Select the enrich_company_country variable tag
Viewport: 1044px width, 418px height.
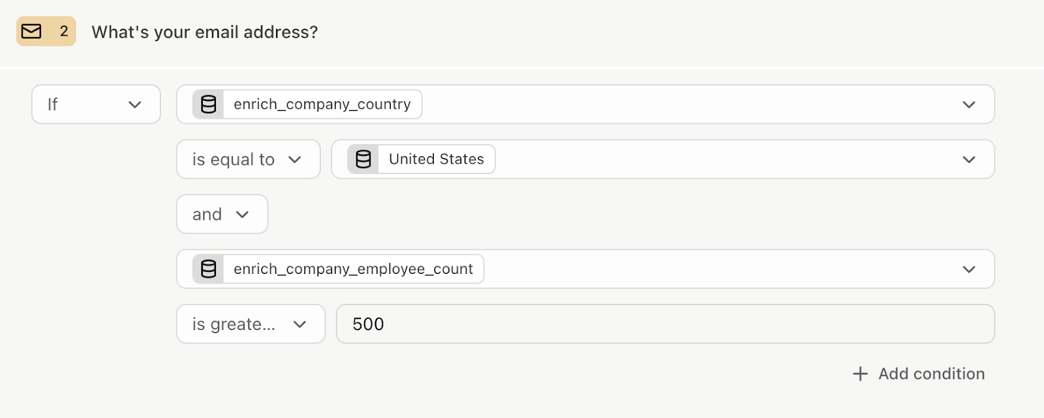point(307,104)
